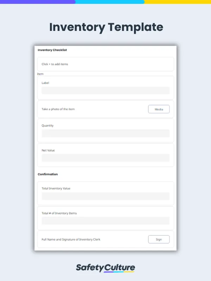211x281 pixels.
Task: Click the Full Name and Signature text
Action: click(71, 240)
